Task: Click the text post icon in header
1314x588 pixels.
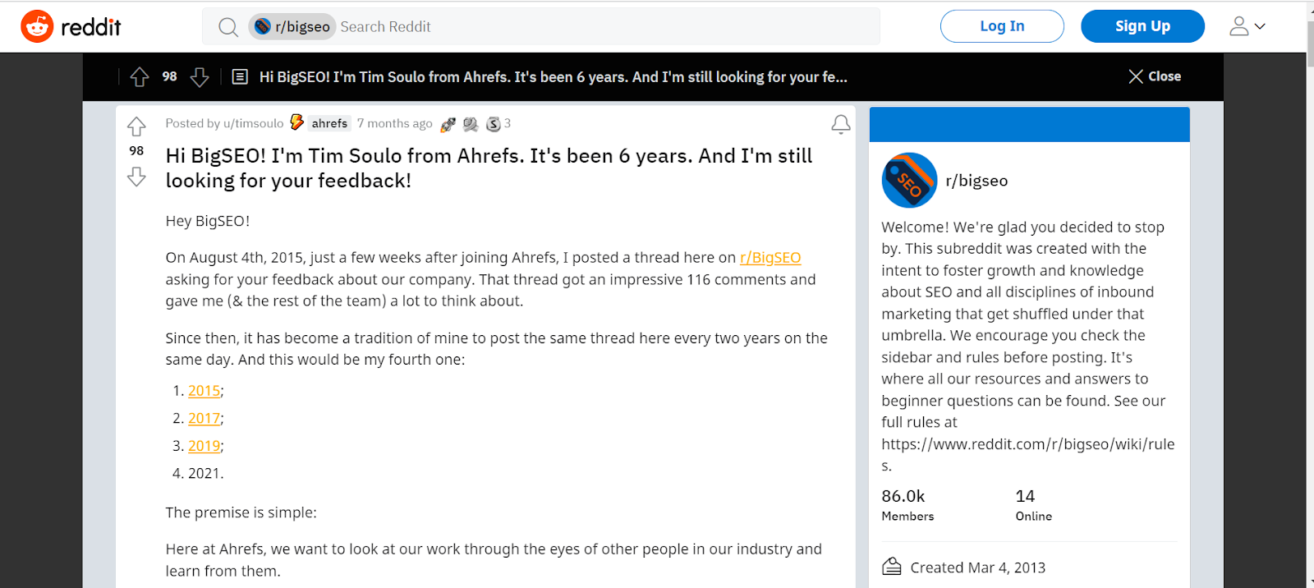Action: coord(240,77)
